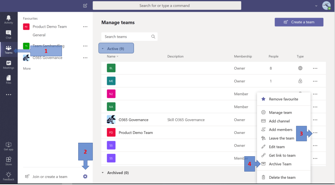Open more options for O365 Governance favourite
This screenshot has width=335, height=185.
point(85,58)
